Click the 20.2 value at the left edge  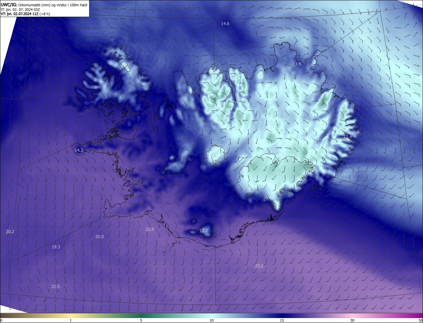click(x=10, y=232)
